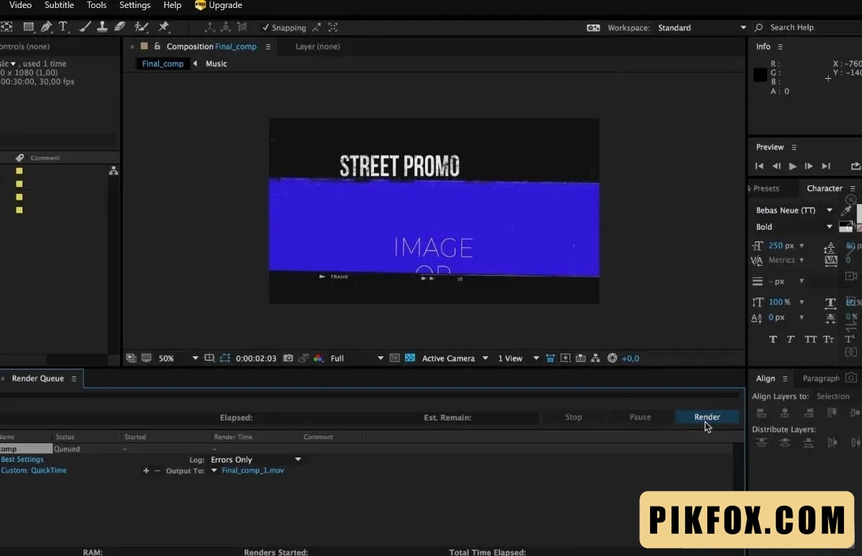Image resolution: width=862 pixels, height=556 pixels.
Task: Click the Reset Exposure icon
Action: click(x=612, y=358)
